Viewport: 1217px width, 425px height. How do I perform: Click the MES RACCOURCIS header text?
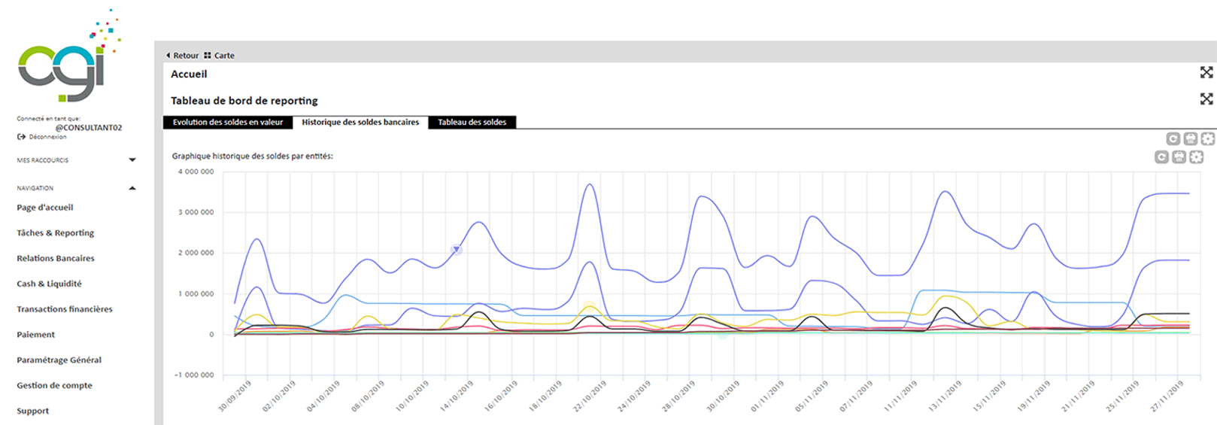click(x=43, y=160)
